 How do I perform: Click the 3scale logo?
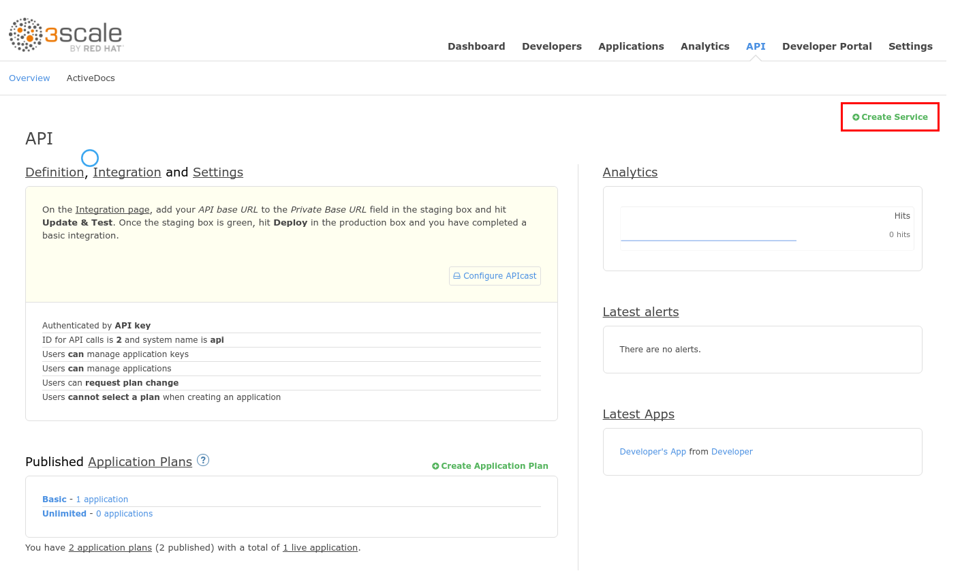[x=65, y=35]
